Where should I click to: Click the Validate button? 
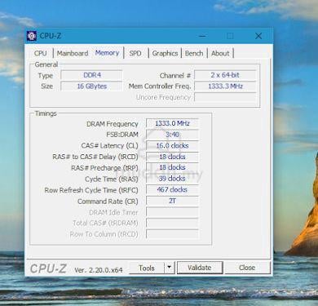[200, 268]
